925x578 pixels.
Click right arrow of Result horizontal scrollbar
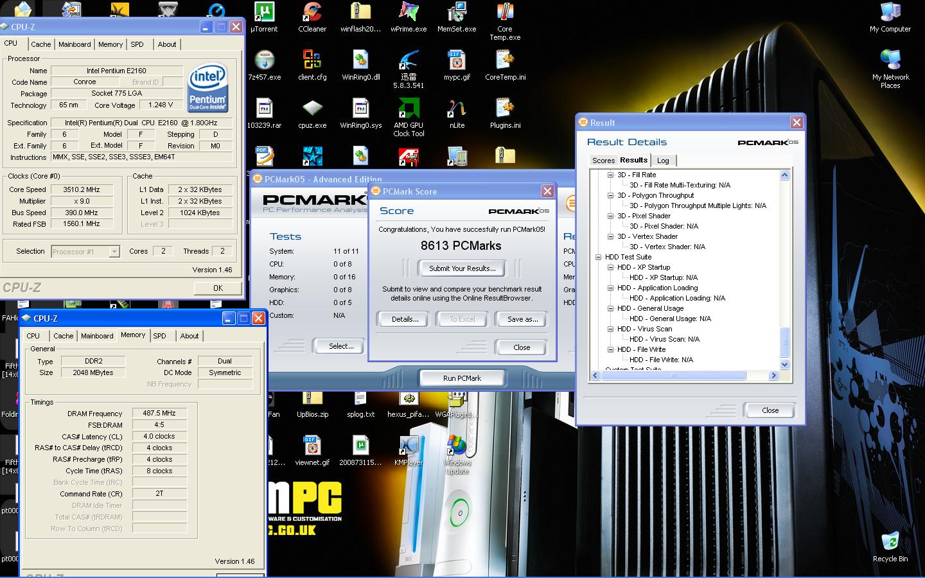tap(773, 376)
